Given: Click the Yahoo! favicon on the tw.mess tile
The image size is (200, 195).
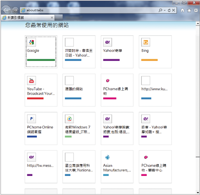Looking at the screenshot, I should [x=32, y=157].
